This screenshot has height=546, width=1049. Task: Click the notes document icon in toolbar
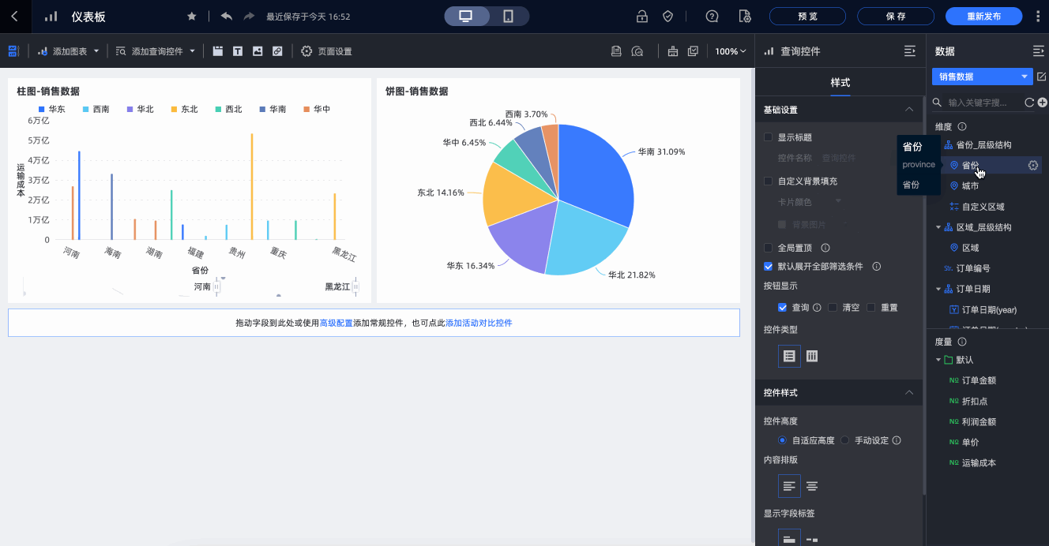(616, 51)
